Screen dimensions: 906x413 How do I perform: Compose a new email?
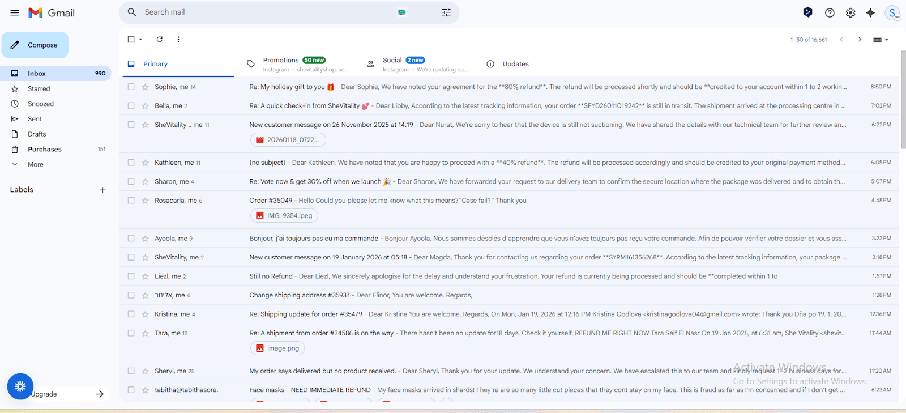coord(35,45)
